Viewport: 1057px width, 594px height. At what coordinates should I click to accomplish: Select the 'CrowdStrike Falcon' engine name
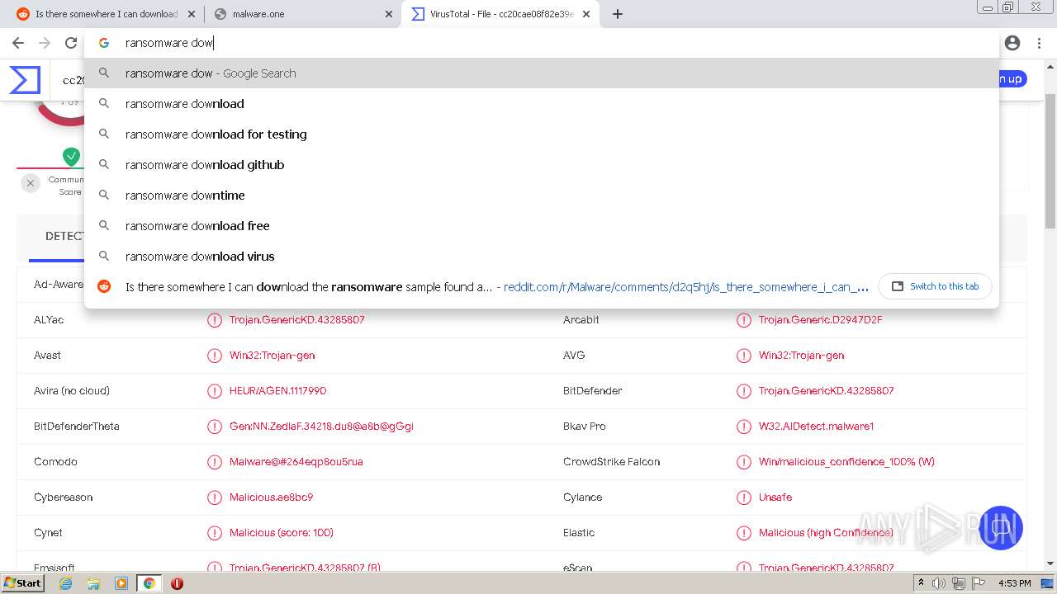[611, 462]
